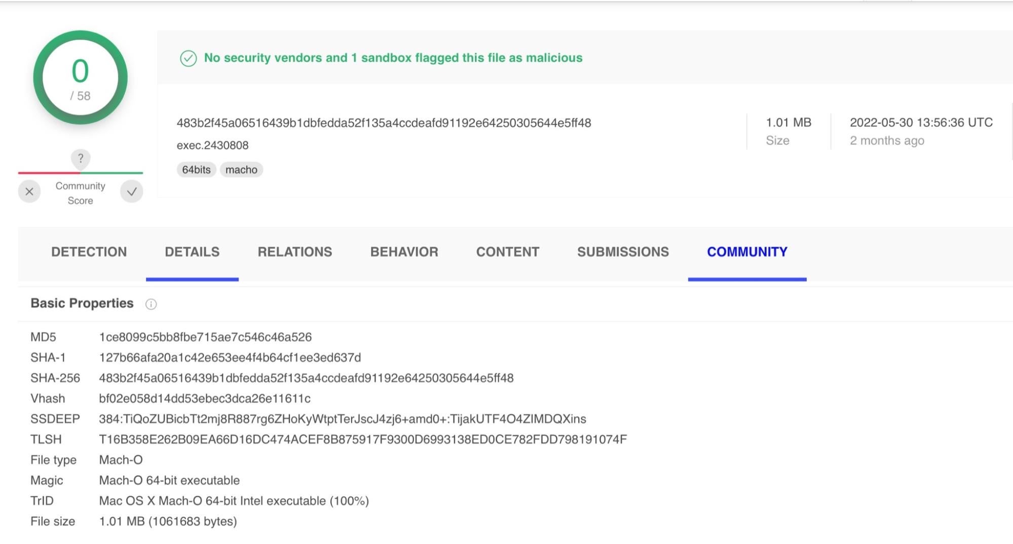Screen dimensions: 1013x544
Task: Click the community score question mark marker
Action: pyautogui.click(x=81, y=159)
